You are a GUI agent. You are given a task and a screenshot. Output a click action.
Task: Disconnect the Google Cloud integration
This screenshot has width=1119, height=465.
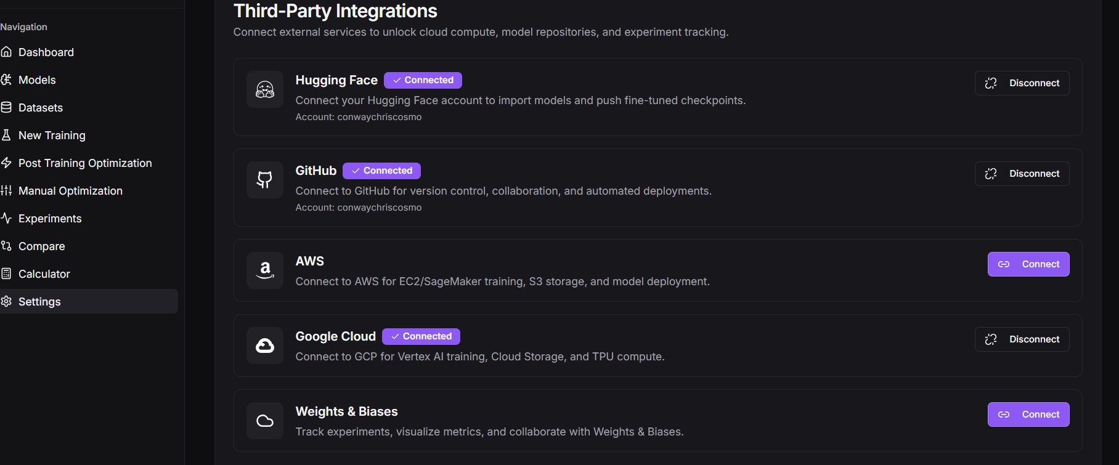(1022, 339)
